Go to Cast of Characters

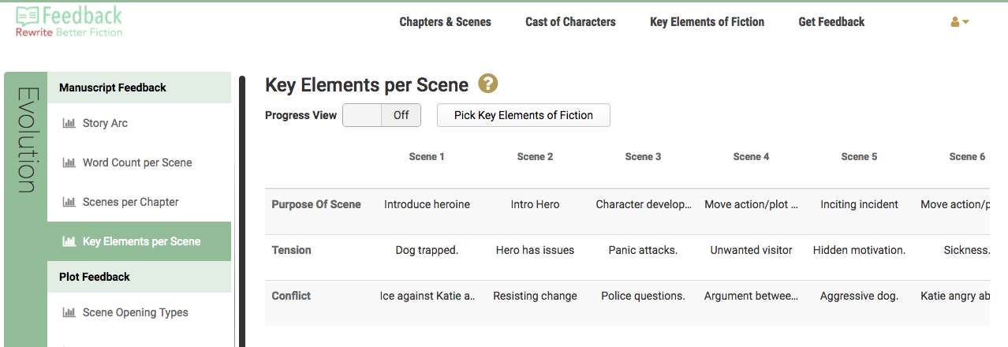570,22
